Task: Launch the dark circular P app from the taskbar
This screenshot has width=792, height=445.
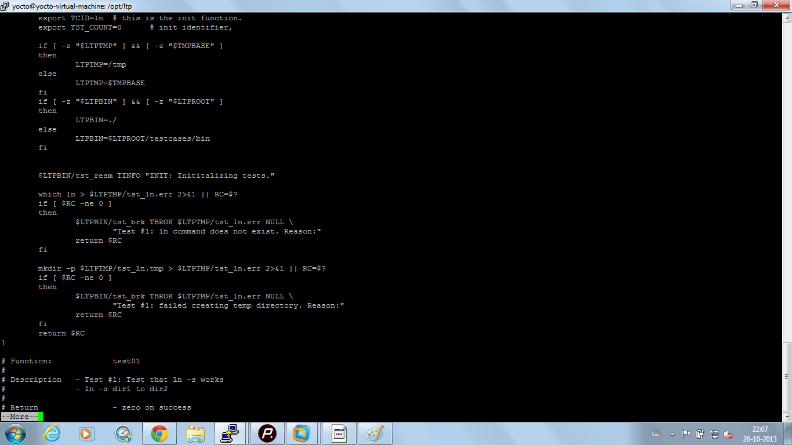Action: (x=268, y=433)
